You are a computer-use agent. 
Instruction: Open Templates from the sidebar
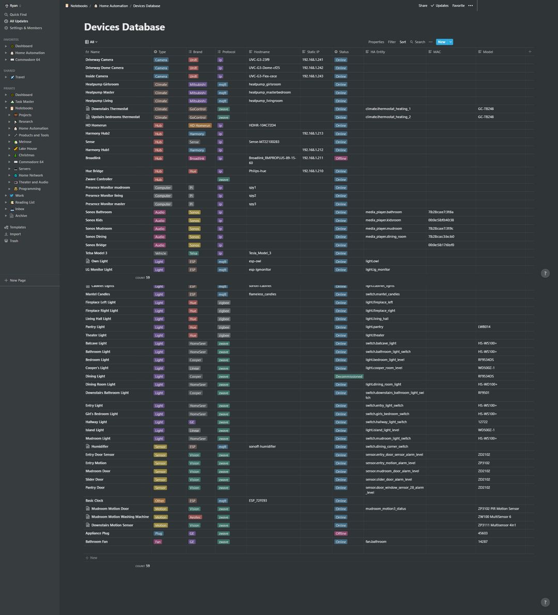click(17, 227)
